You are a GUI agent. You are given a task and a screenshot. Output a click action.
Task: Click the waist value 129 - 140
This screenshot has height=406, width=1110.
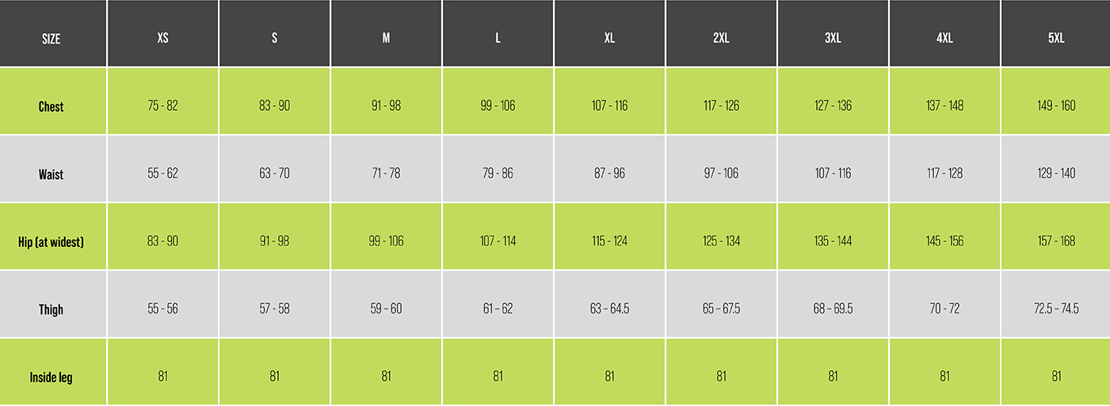(x=1056, y=173)
